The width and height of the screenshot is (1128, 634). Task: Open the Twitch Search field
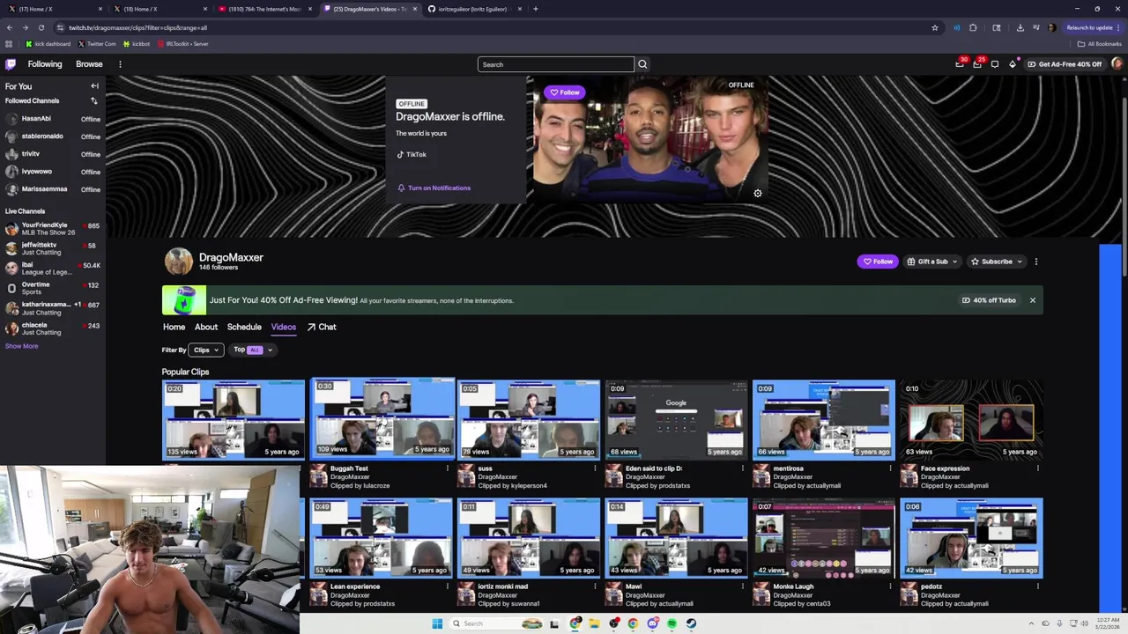click(555, 64)
